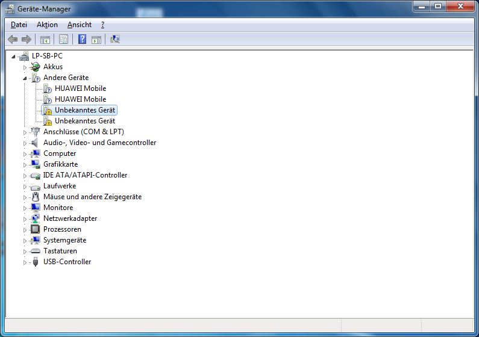Select the Tastaturen label
The image size is (479, 337).
click(60, 251)
